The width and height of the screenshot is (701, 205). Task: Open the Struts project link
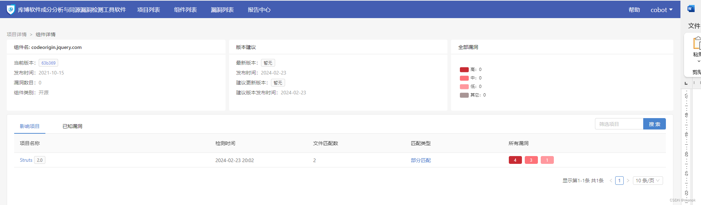click(26, 160)
